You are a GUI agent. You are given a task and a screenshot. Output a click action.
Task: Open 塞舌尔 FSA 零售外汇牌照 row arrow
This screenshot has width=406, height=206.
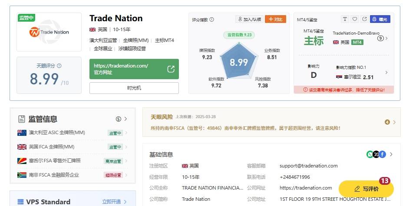click(x=126, y=161)
